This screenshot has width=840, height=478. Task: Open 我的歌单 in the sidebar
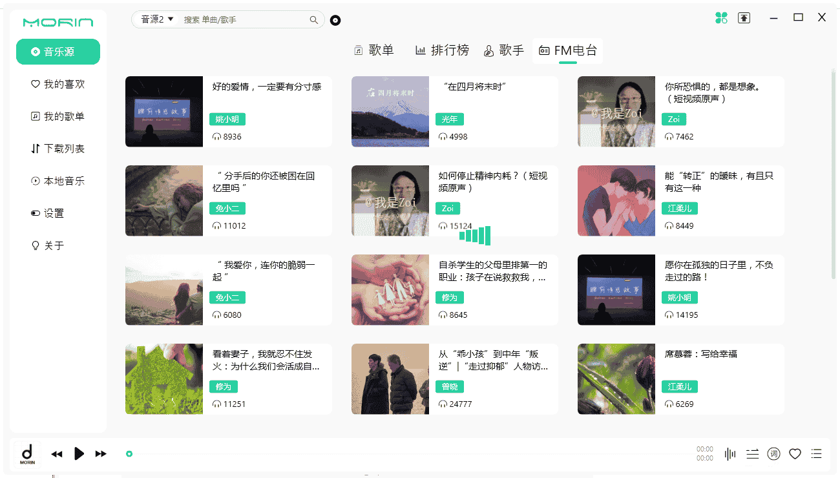pos(58,116)
